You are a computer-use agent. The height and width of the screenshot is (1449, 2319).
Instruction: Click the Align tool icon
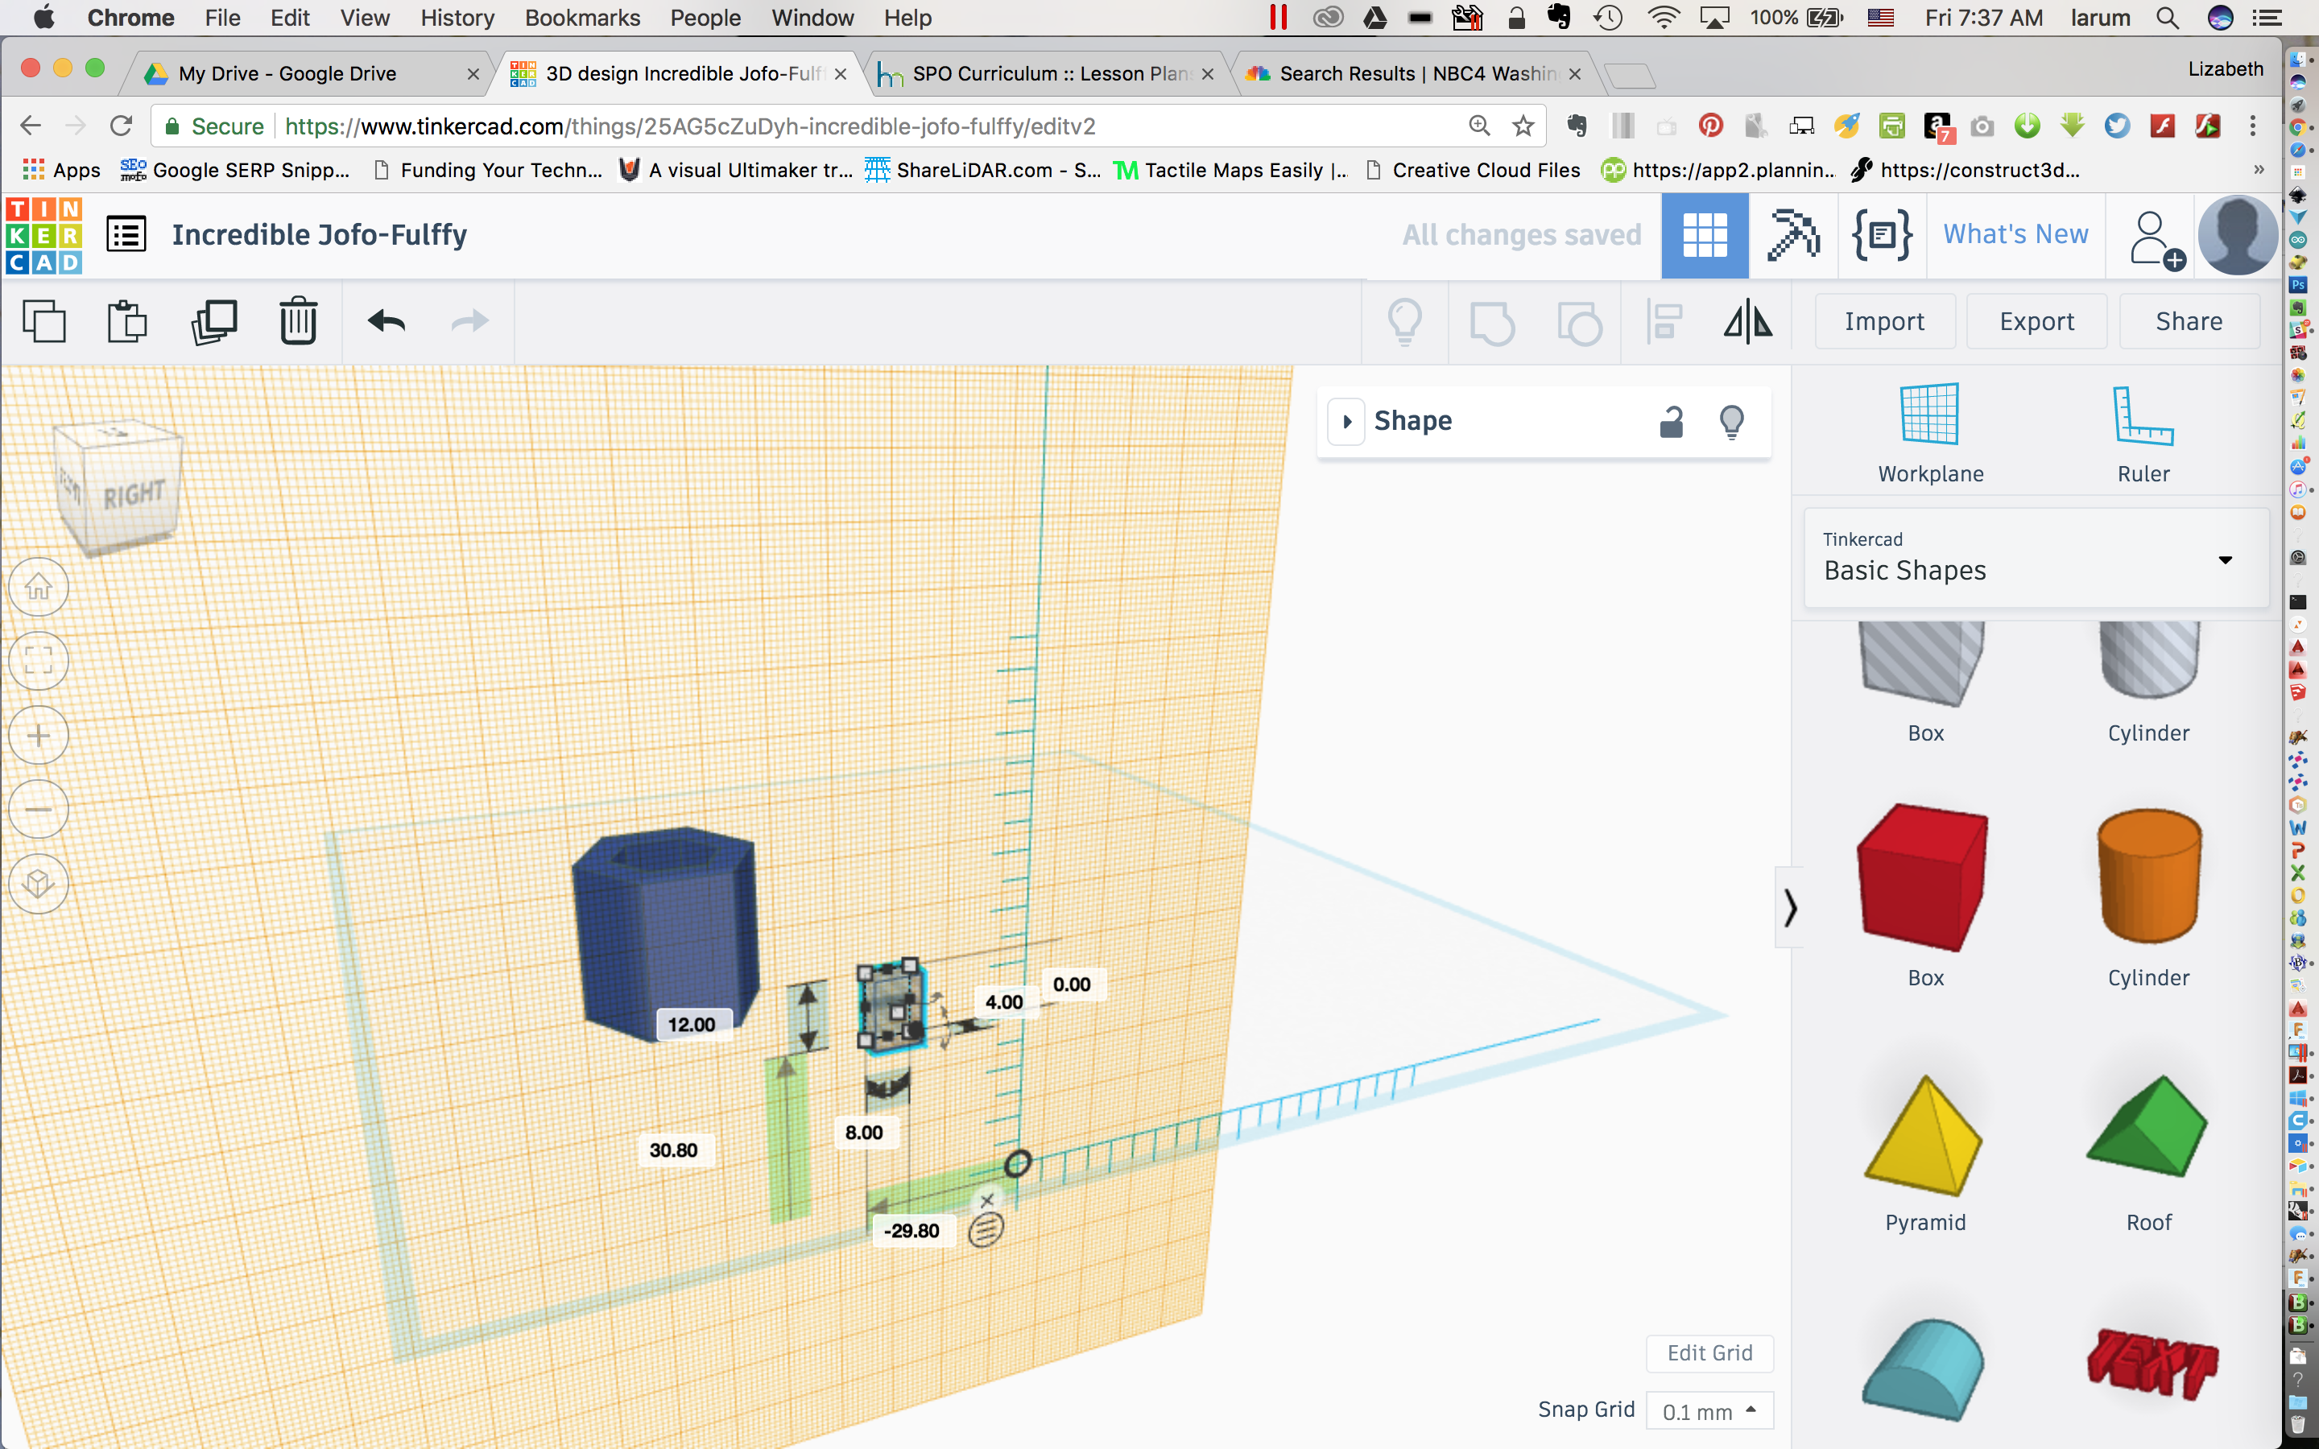coord(1664,322)
